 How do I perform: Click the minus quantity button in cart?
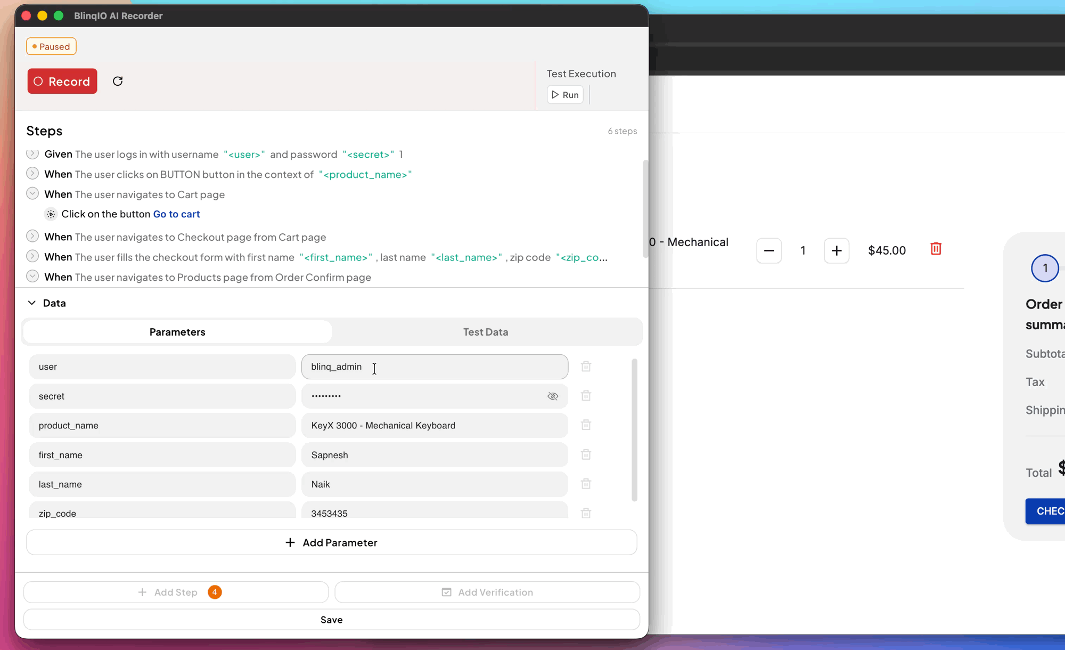point(769,250)
